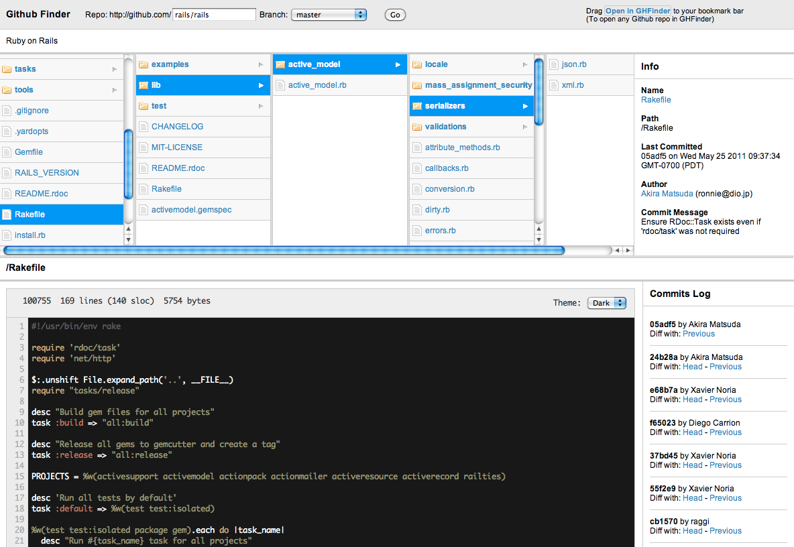
Task: Click the repo name input field rails/rails
Action: tap(214, 15)
